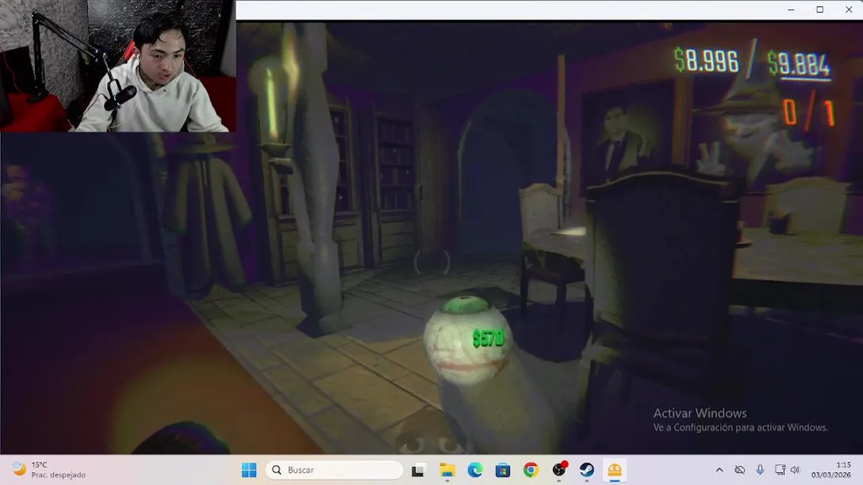This screenshot has height=485, width=863.
Task: Minimize the game window
Action: point(790,9)
